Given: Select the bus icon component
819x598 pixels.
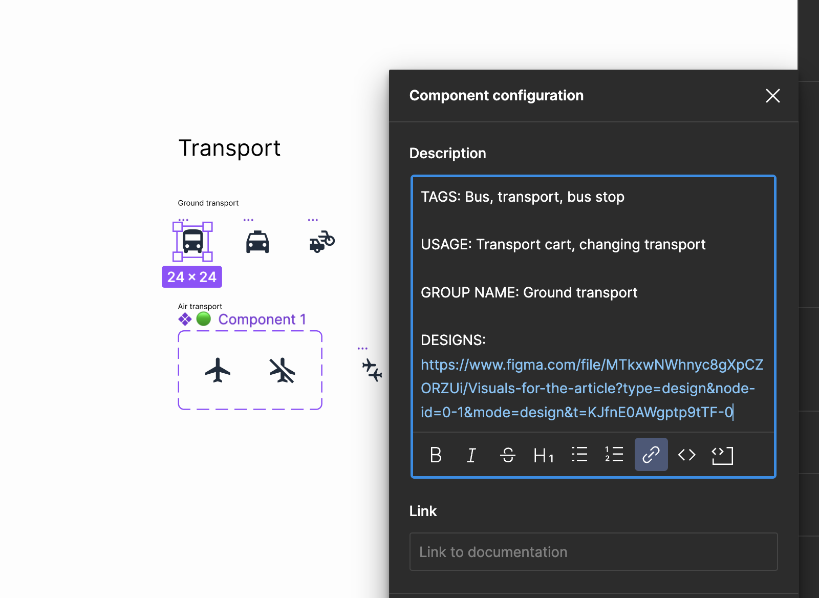Looking at the screenshot, I should click(193, 241).
